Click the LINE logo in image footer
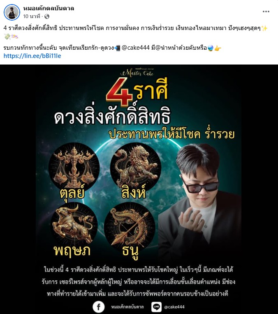Viewport: 278px width, 314px height. pyautogui.click(x=156, y=307)
